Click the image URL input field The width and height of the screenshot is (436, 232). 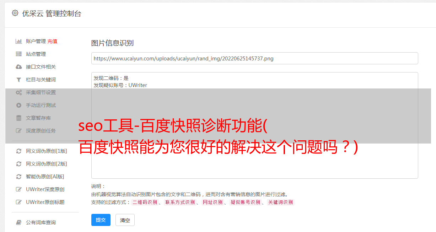click(254, 58)
